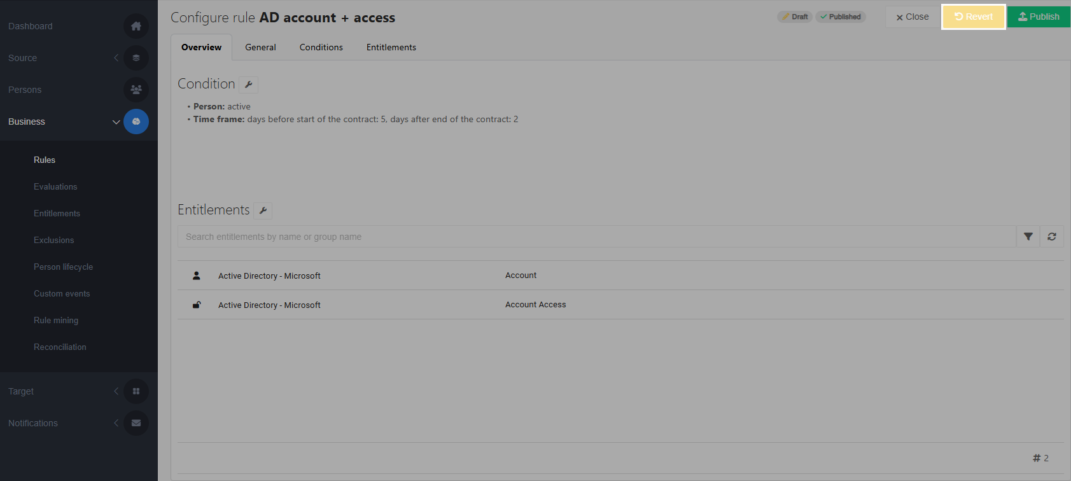Open Rules in the sidebar
This screenshot has width=1071, height=481.
[x=45, y=160]
